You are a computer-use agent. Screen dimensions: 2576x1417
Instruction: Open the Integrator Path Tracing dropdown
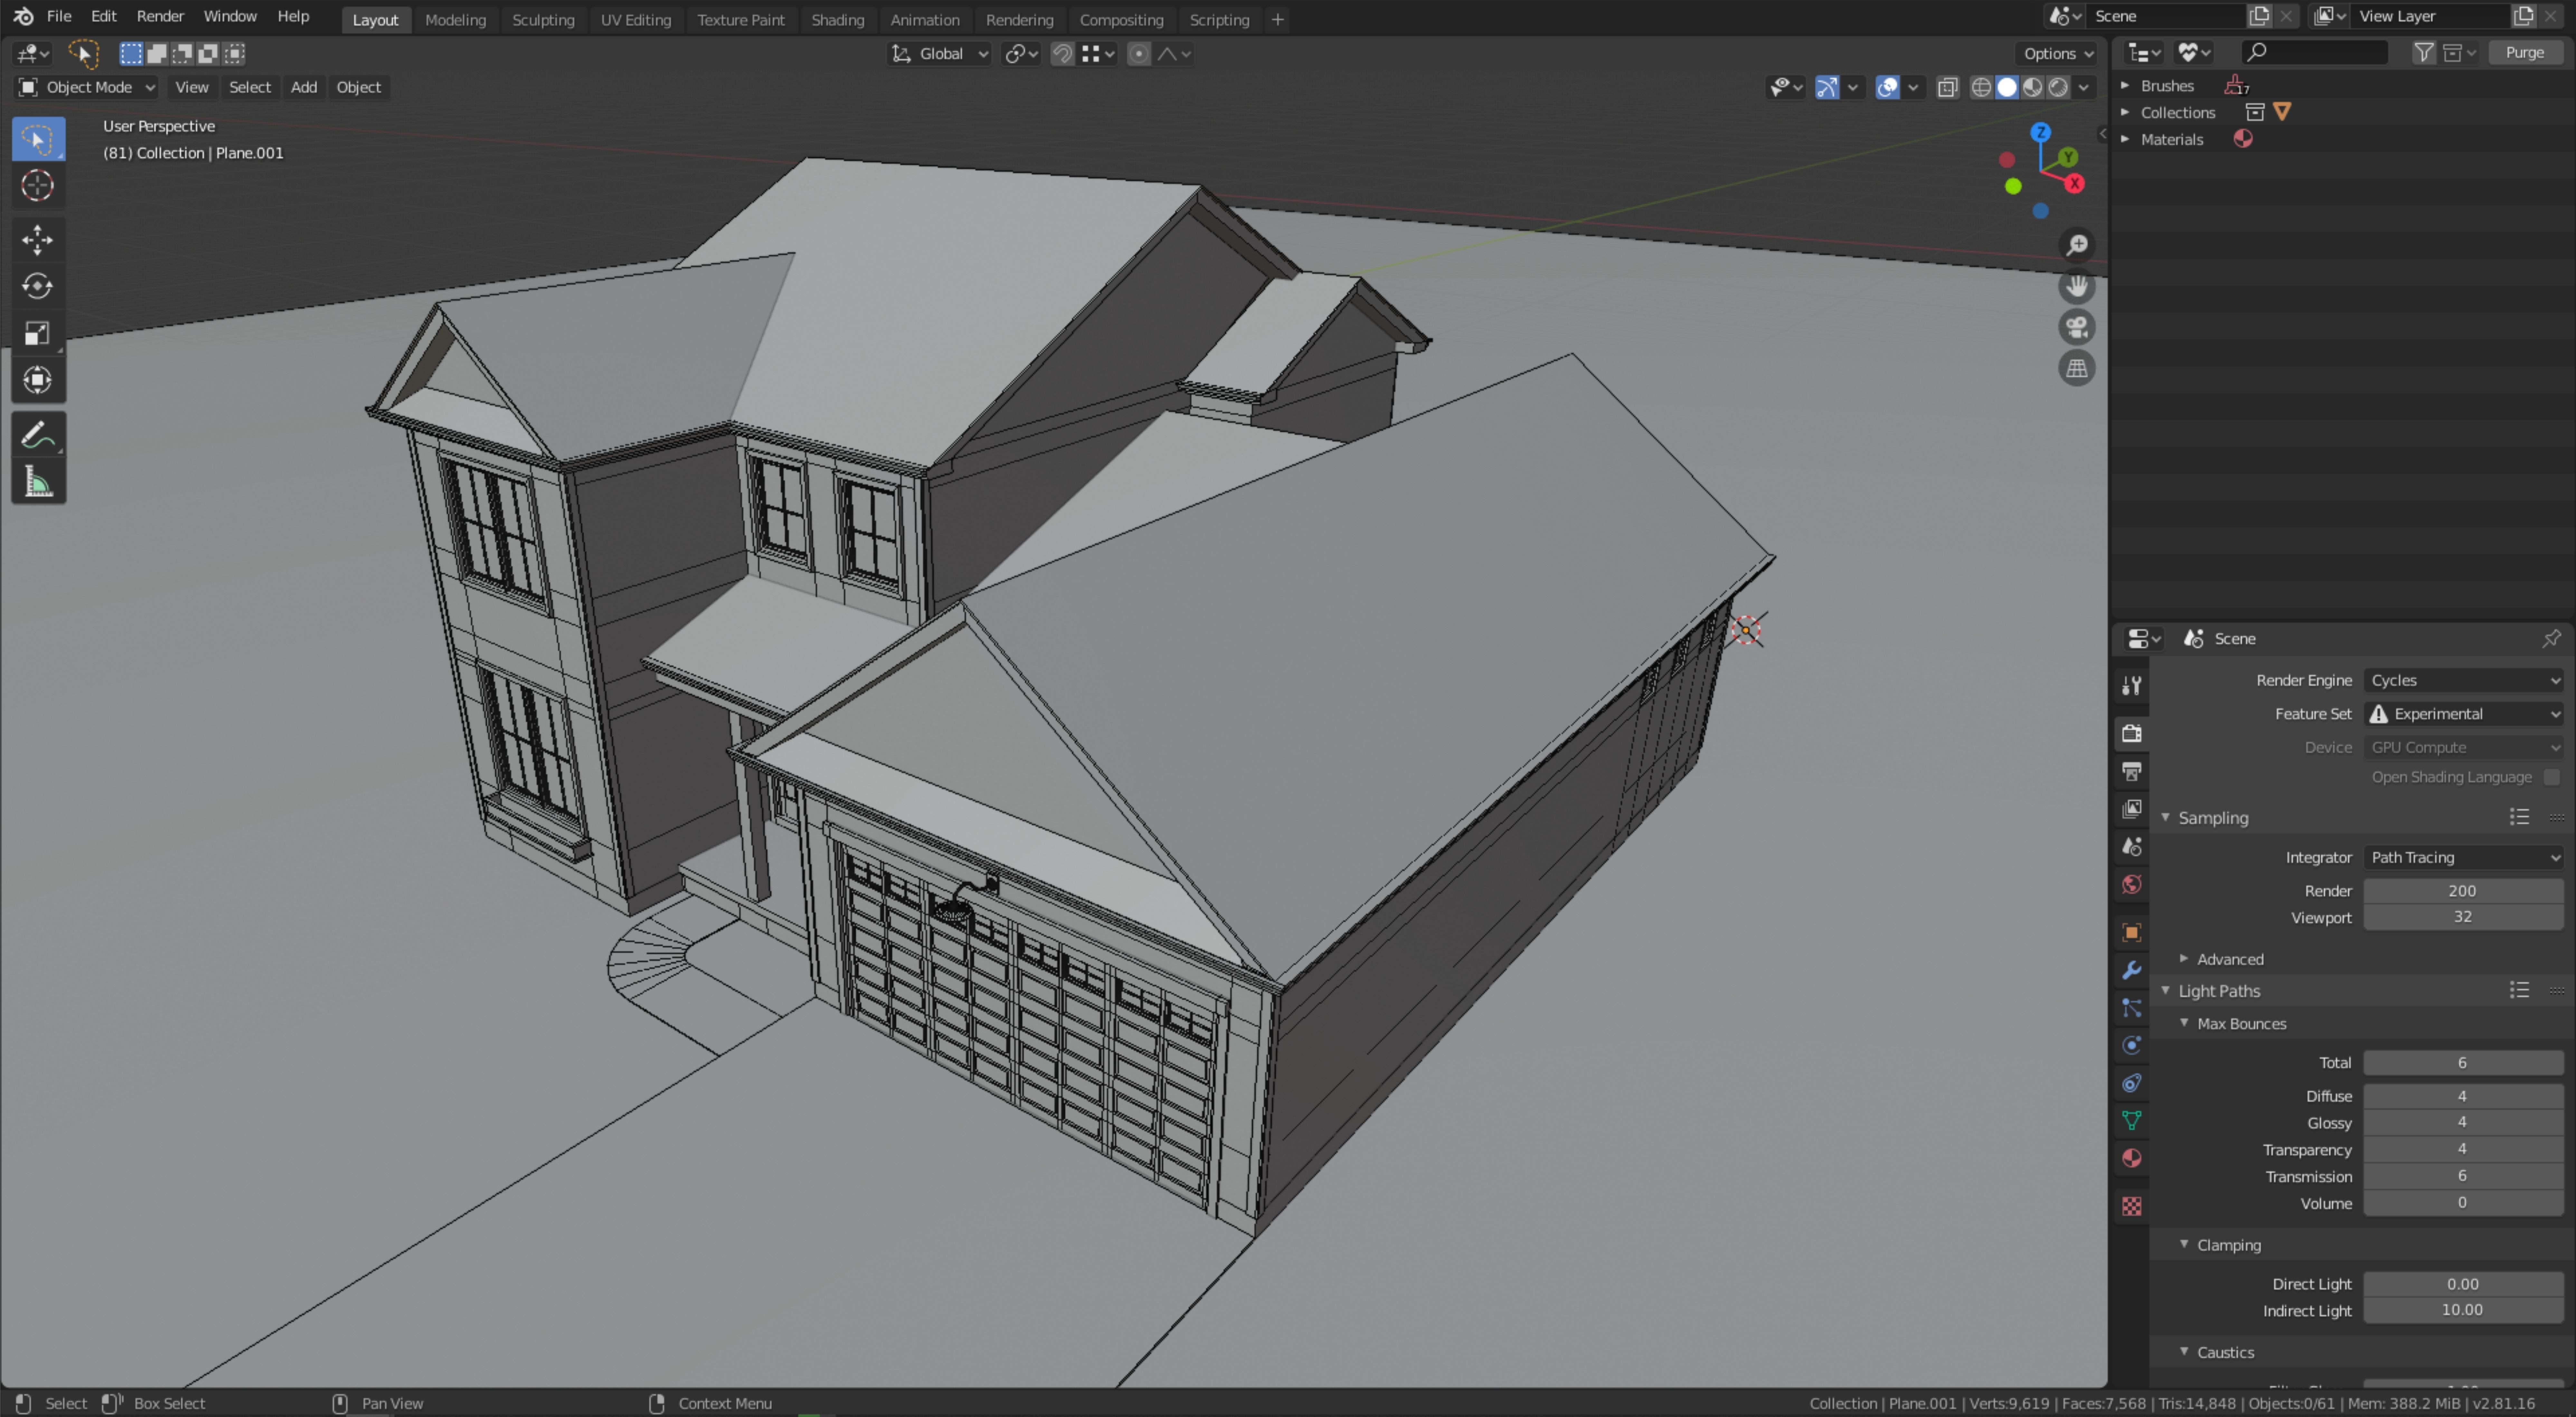pos(2463,858)
